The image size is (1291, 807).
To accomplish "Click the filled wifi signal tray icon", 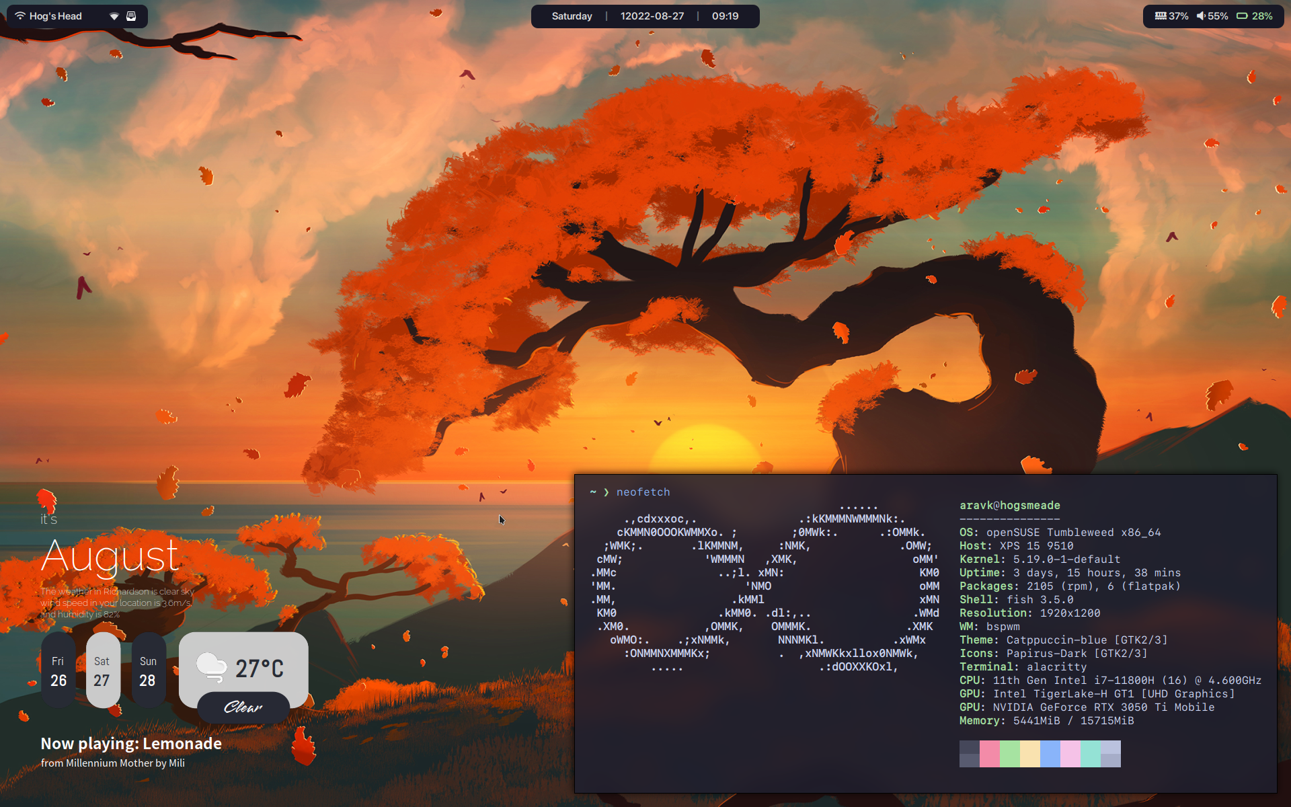I will coord(114,16).
